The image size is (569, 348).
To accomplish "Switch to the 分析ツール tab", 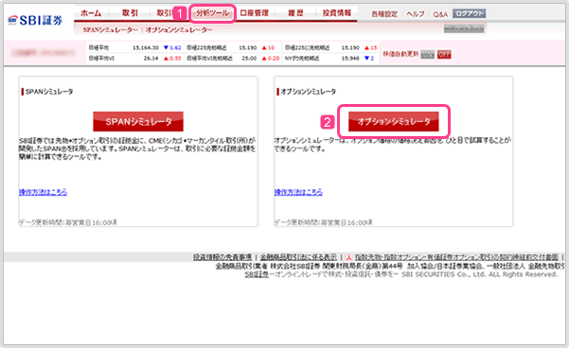I will point(213,13).
